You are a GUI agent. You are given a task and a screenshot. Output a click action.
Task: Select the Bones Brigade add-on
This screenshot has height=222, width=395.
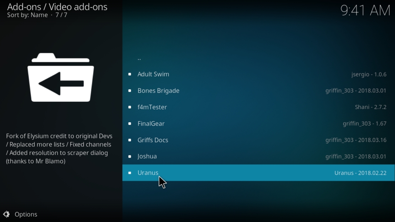click(258, 91)
